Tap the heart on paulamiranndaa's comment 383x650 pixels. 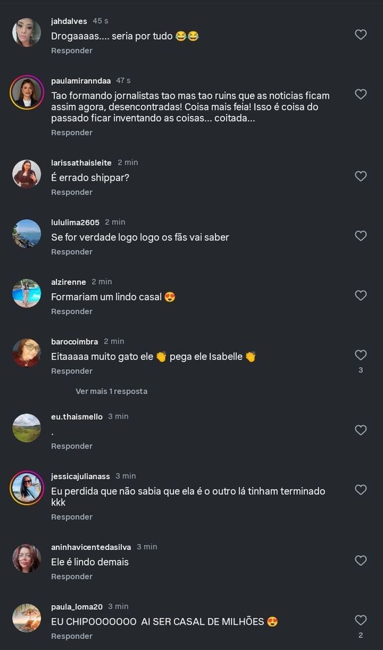pyautogui.click(x=361, y=94)
